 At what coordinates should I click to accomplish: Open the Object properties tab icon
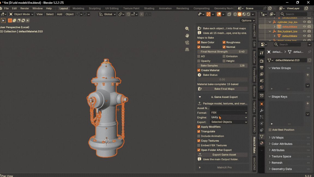[x=262, y=104]
